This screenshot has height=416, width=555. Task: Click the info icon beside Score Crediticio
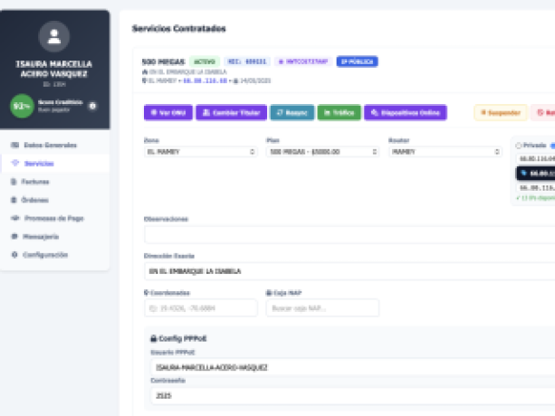[92, 106]
